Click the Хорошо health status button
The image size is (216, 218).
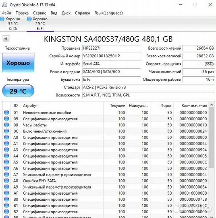coord(18,63)
